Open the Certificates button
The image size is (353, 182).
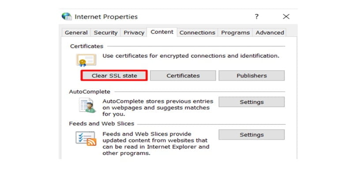click(x=183, y=76)
